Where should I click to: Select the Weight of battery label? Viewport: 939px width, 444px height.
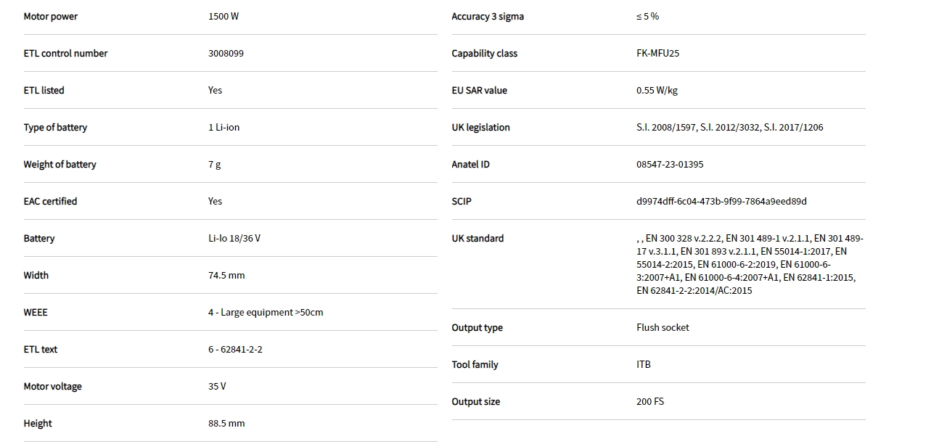point(60,165)
